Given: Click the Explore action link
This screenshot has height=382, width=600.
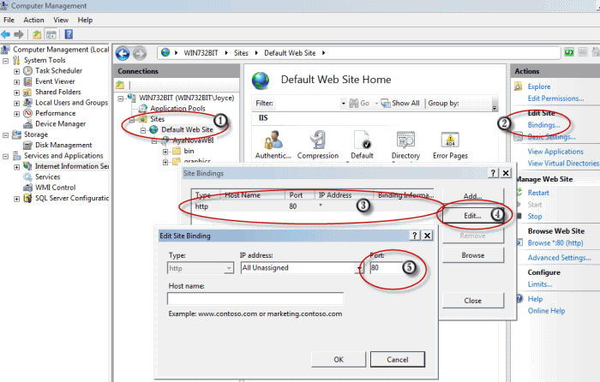Looking at the screenshot, I should tap(539, 87).
